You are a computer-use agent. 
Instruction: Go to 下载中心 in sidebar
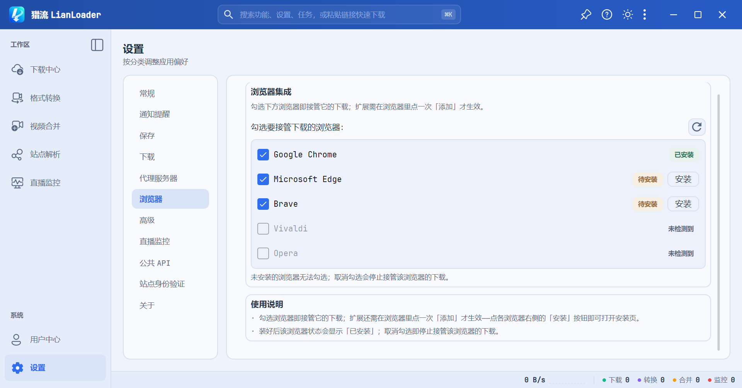coord(55,69)
